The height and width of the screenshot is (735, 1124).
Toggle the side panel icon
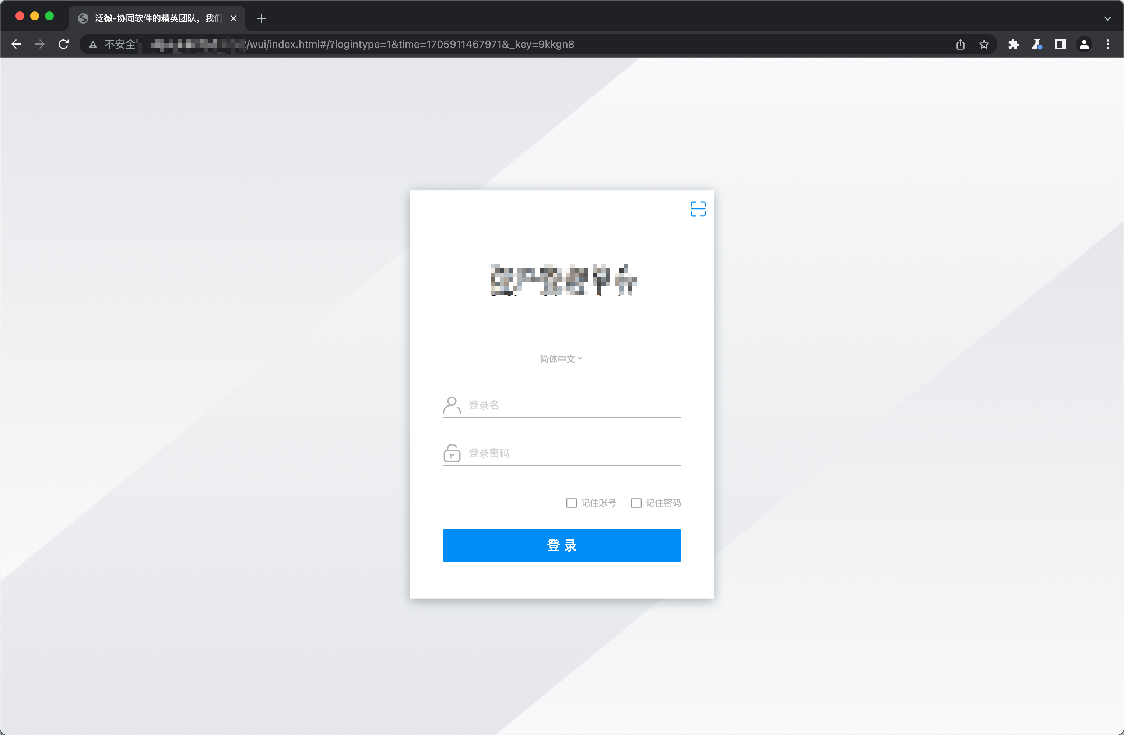[x=1060, y=45]
